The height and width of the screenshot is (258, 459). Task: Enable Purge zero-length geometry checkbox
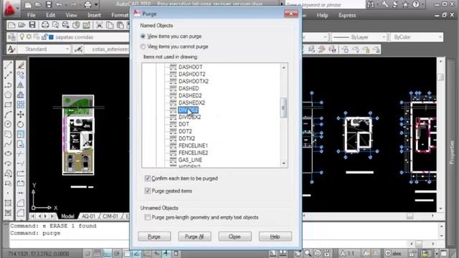point(148,217)
